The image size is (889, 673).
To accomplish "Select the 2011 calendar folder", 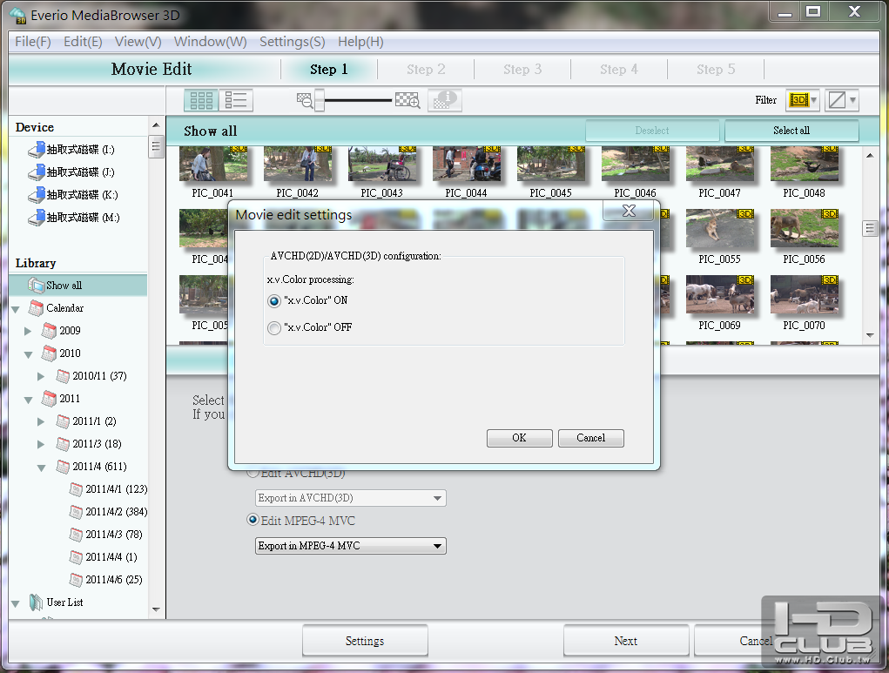I will (x=61, y=399).
